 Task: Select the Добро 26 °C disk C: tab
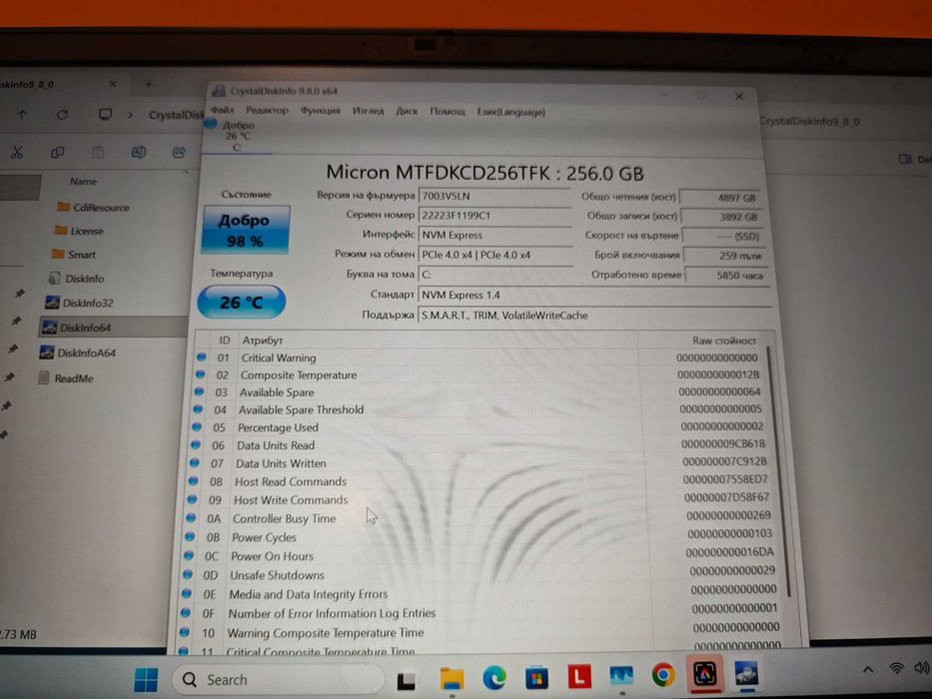point(237,136)
